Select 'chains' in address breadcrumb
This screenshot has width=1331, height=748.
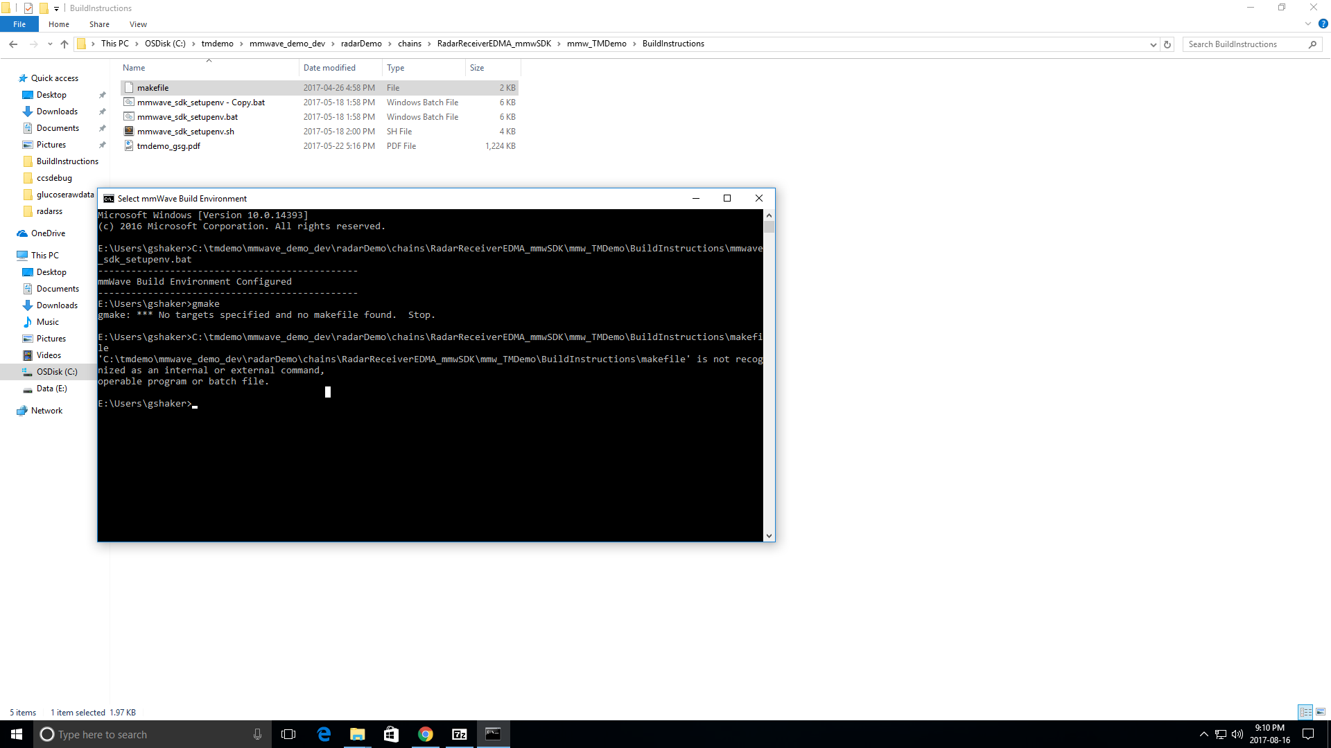click(x=410, y=44)
